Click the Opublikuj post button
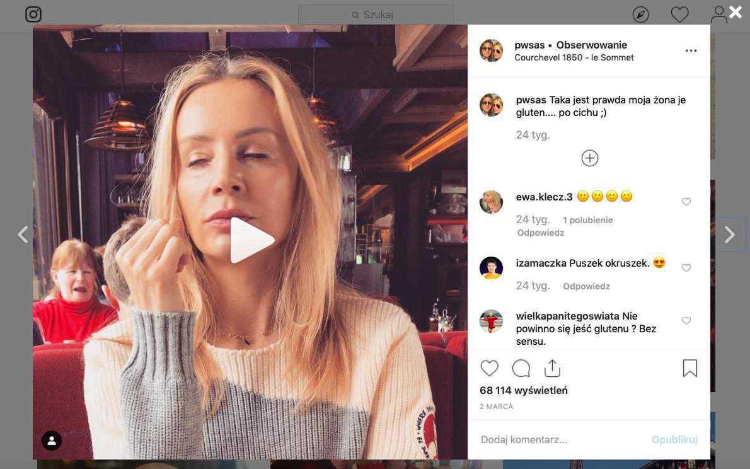The height and width of the screenshot is (469, 750). 674,439
